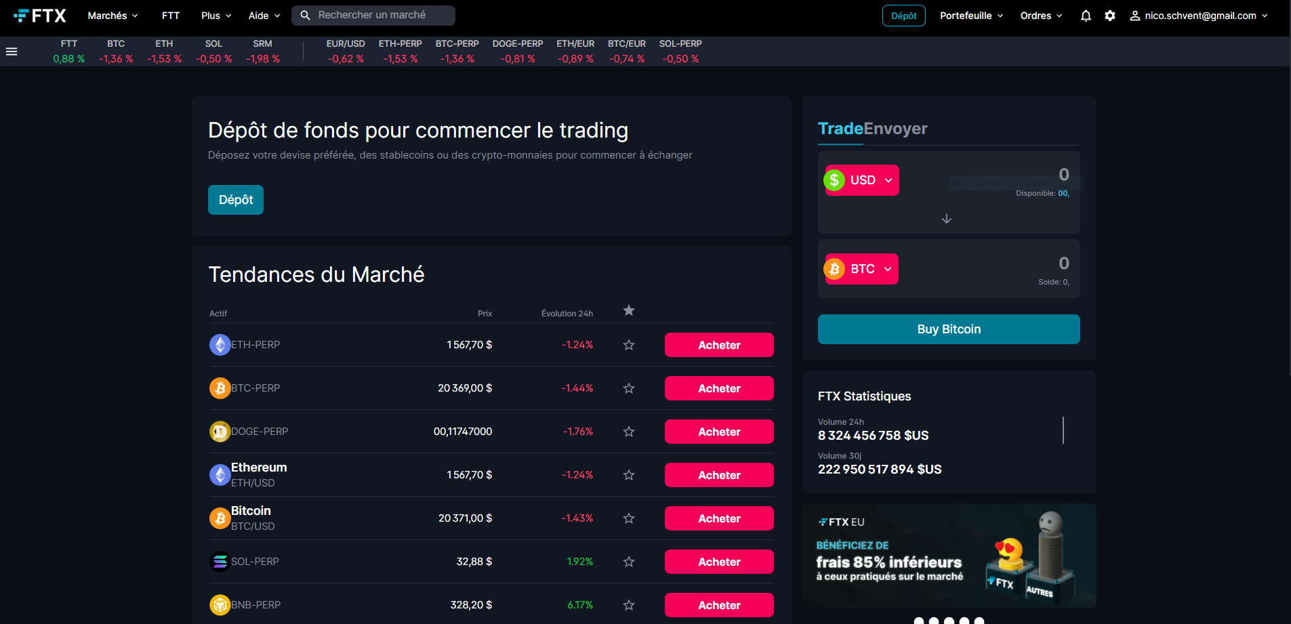Open the BTC currency selector

click(862, 269)
